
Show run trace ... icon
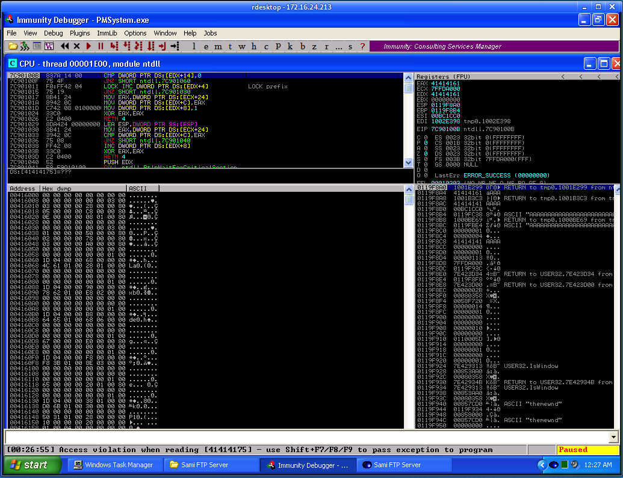pos(338,46)
